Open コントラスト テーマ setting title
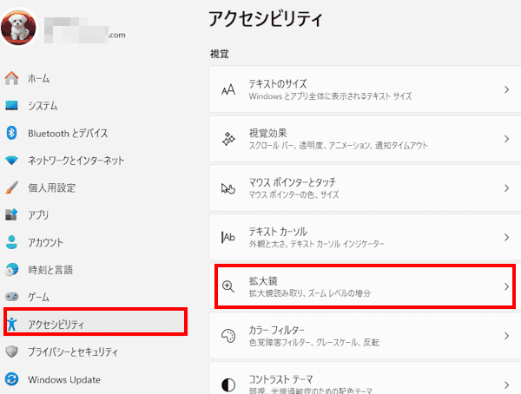The height and width of the screenshot is (394, 521). (281, 379)
